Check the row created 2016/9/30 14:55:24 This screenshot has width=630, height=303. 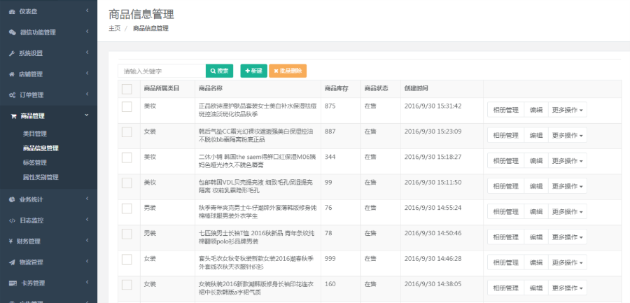[x=127, y=208]
